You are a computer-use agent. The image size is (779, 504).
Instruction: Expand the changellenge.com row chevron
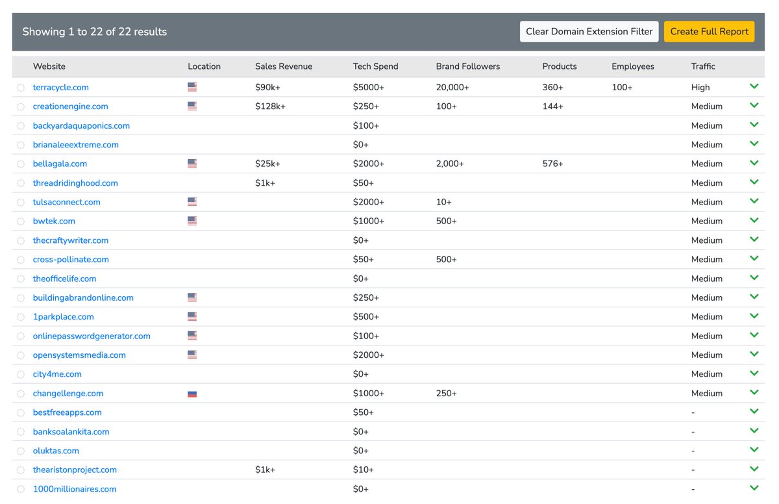coord(754,392)
